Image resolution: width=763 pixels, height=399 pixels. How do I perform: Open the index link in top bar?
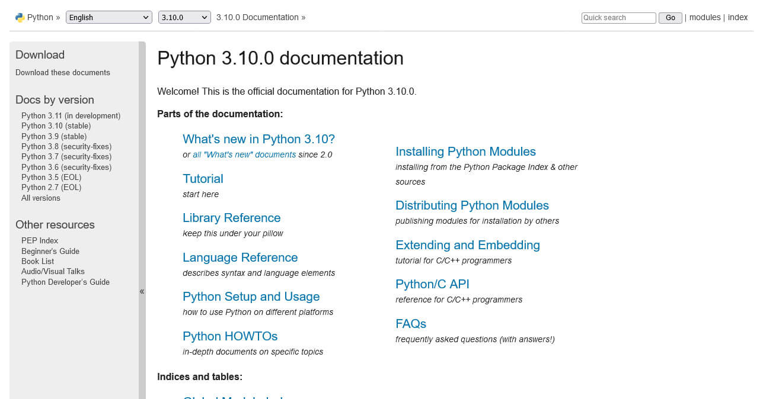738,17
